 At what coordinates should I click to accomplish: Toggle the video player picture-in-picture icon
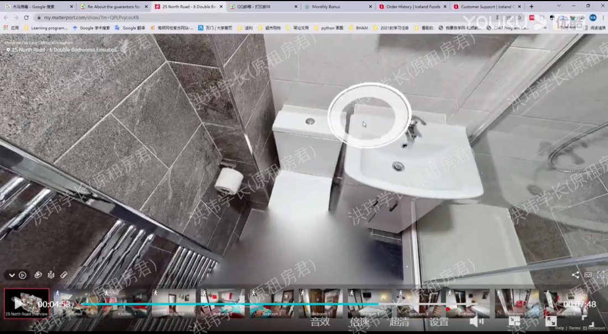pyautogui.click(x=514, y=321)
